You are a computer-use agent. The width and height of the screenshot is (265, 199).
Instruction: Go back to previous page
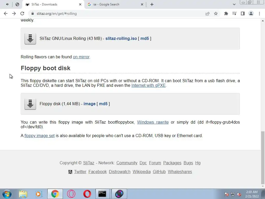[x=6, y=13]
